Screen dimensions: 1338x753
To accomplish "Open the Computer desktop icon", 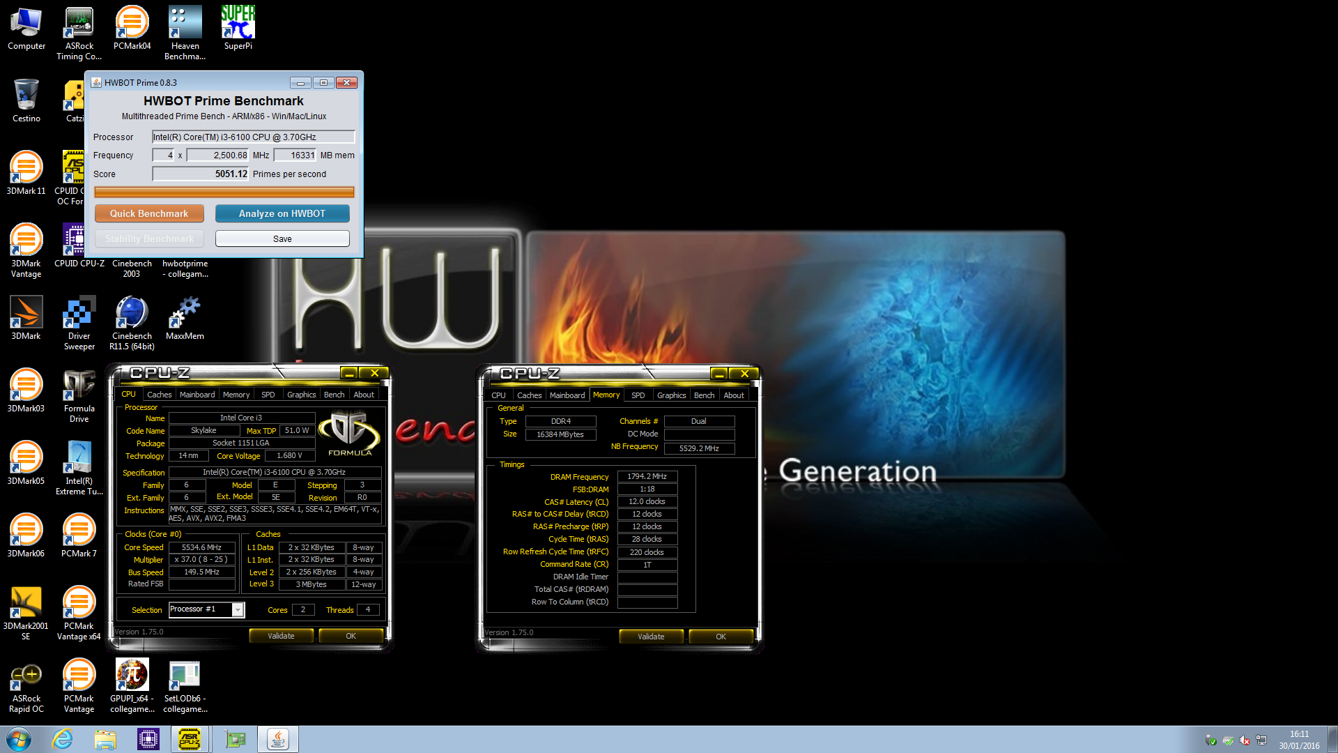I will coord(26,29).
